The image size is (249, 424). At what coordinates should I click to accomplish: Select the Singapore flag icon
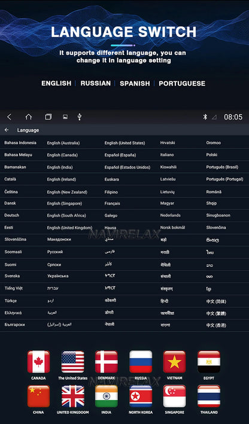pos(174,396)
